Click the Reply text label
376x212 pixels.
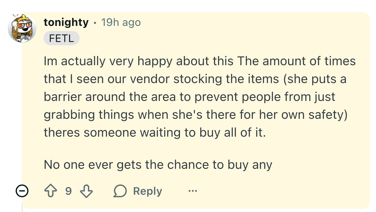tap(147, 191)
